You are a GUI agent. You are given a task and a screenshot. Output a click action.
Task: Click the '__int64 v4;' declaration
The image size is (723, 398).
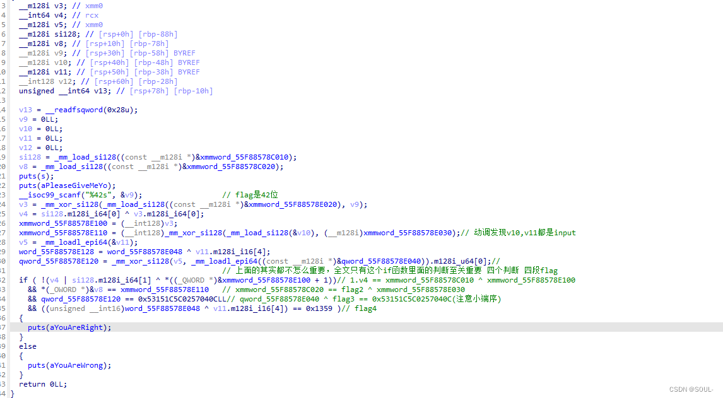43,15
